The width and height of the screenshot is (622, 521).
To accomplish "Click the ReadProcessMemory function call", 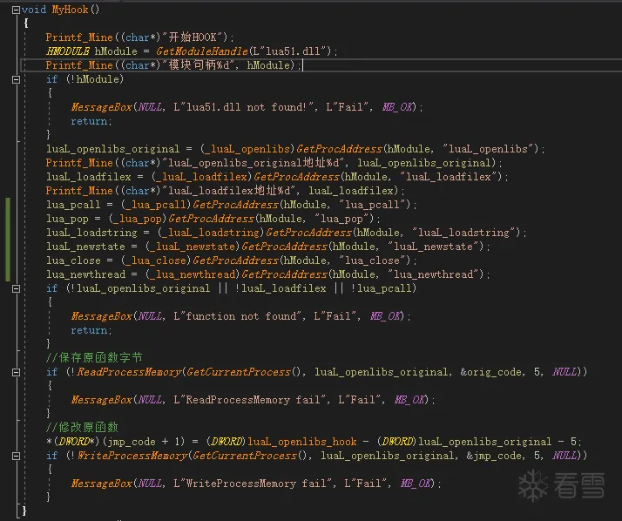I will [129, 372].
